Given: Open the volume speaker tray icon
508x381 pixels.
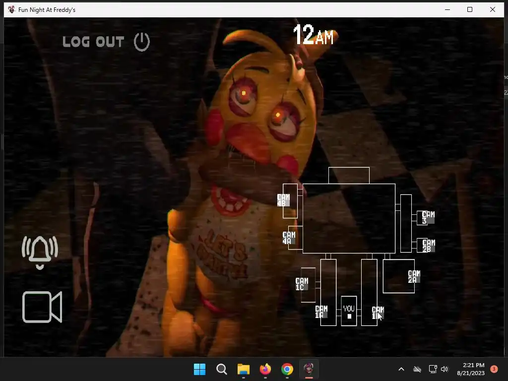Looking at the screenshot, I should click(x=444, y=369).
